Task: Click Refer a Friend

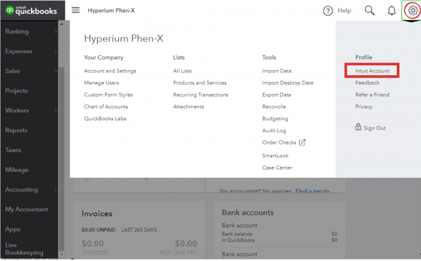Action: pos(372,95)
